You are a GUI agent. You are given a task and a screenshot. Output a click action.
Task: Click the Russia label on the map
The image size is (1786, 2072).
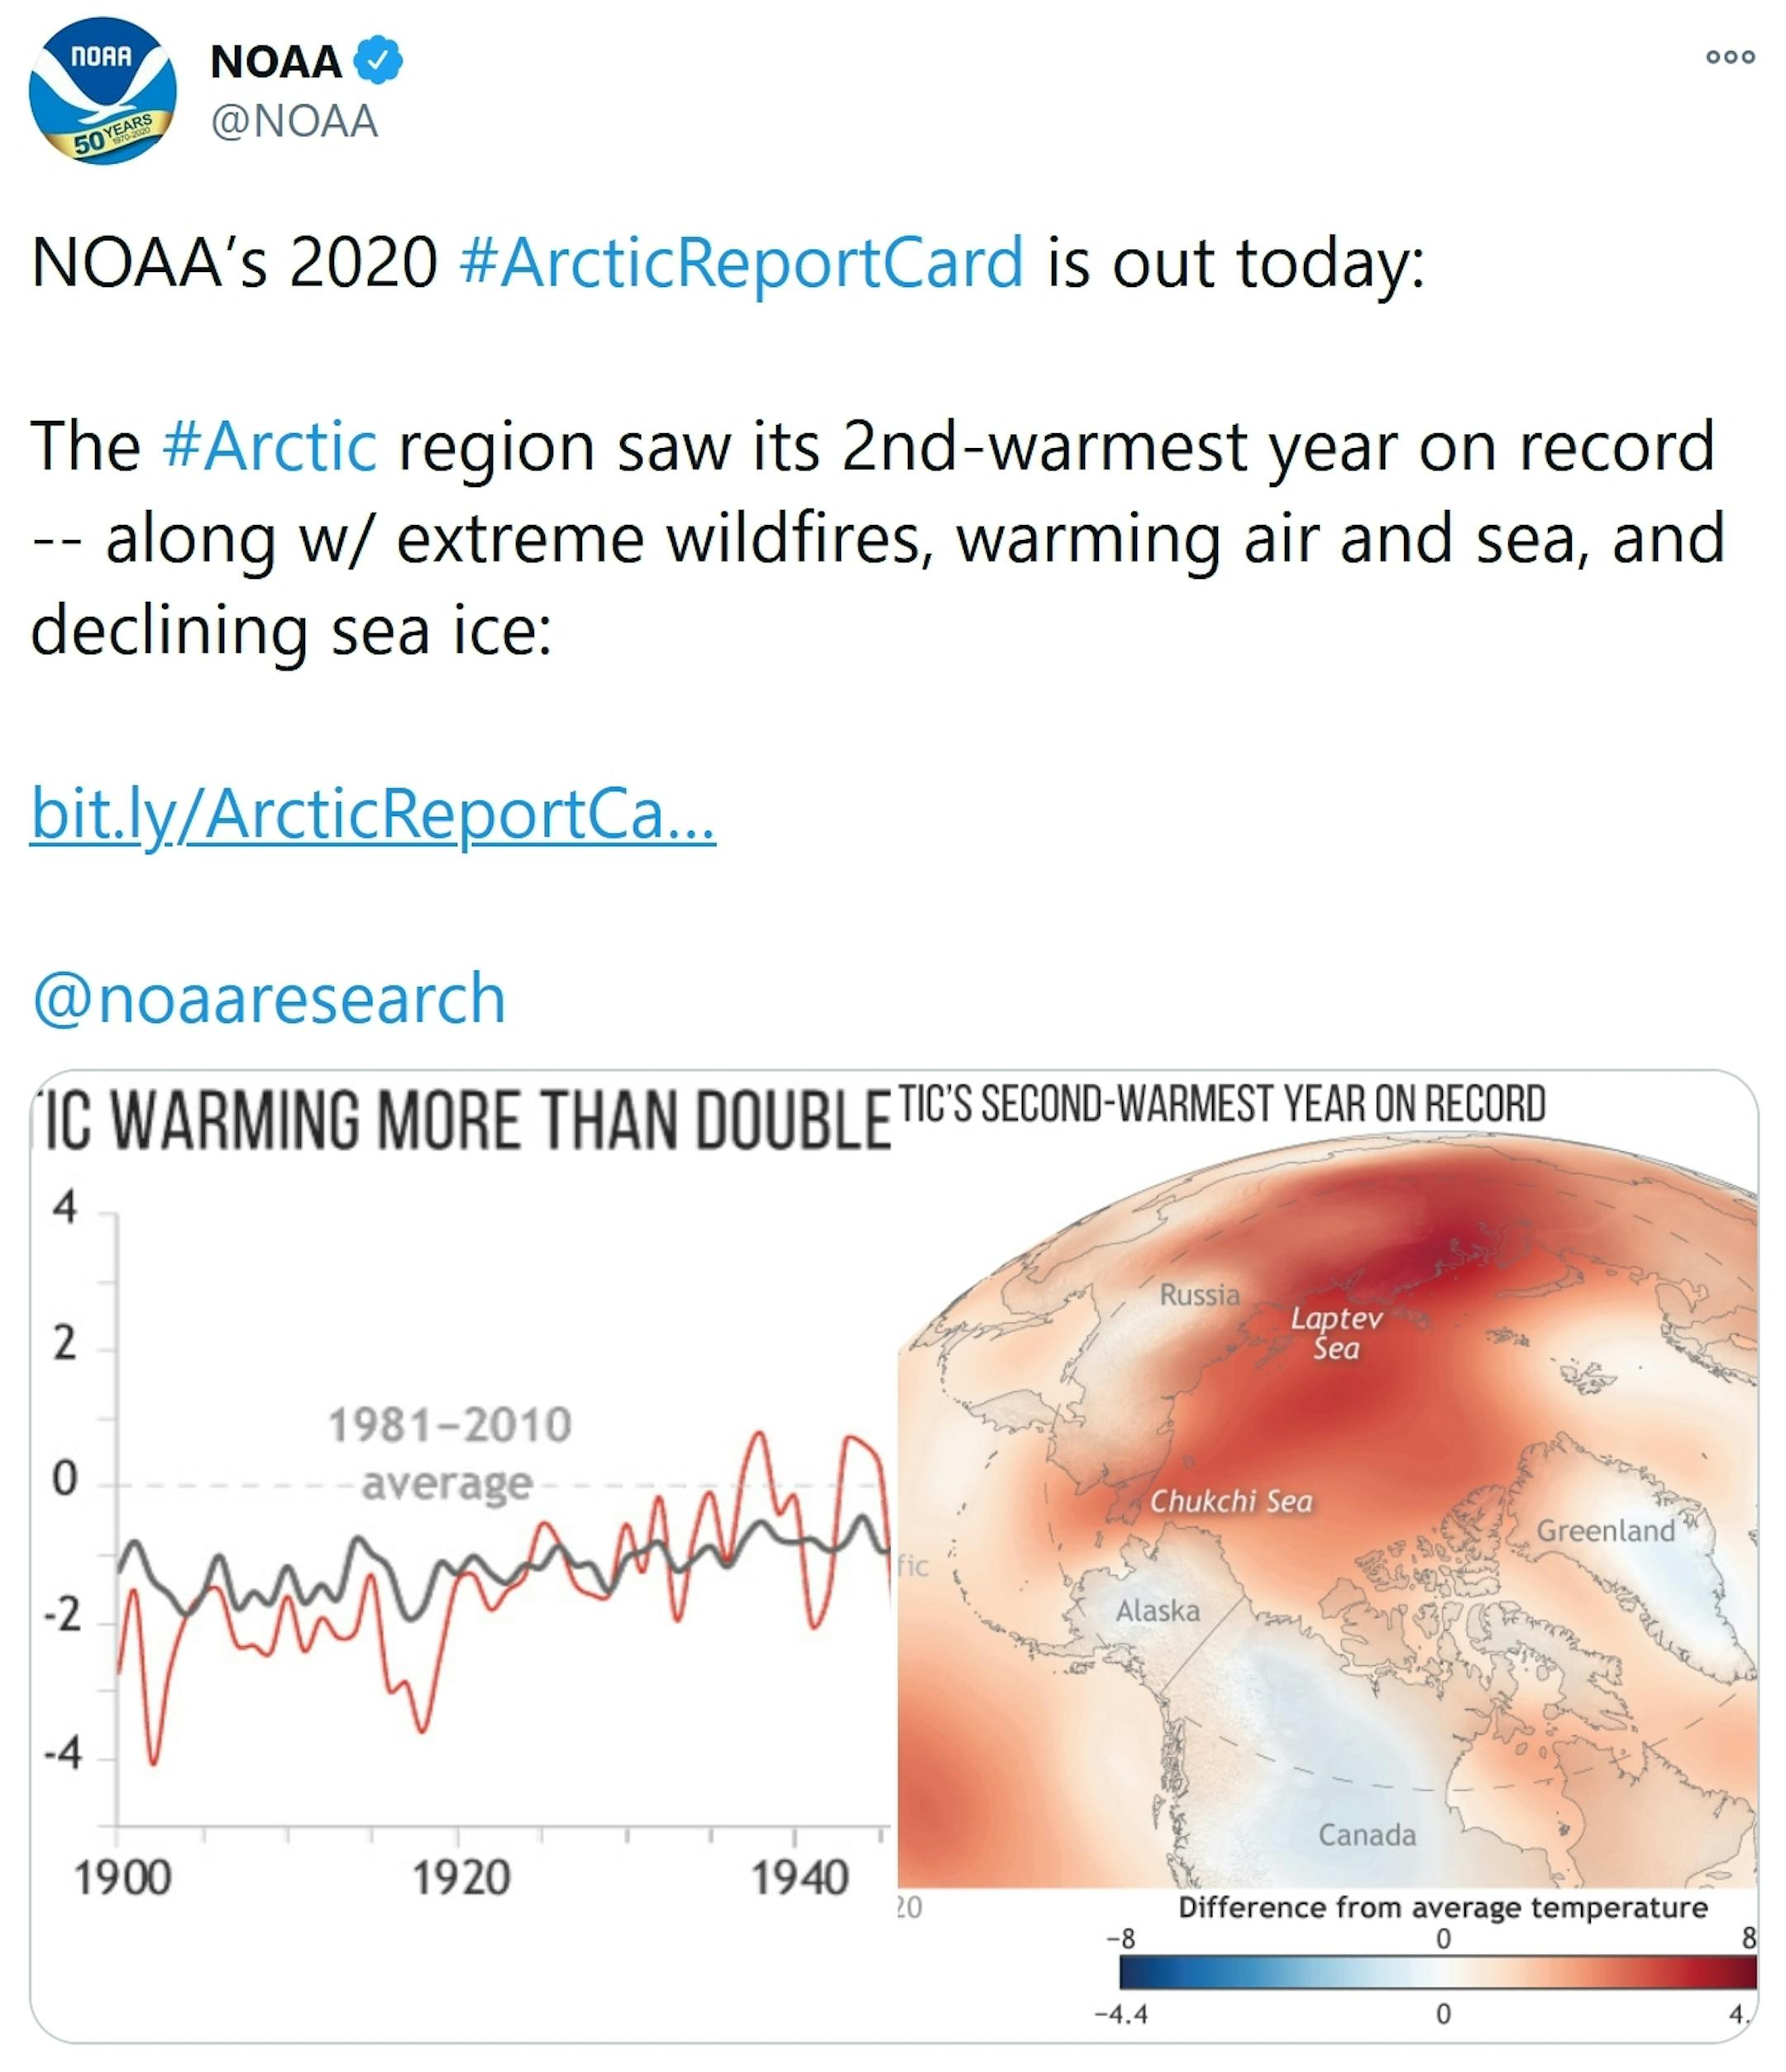pos(1199,1295)
